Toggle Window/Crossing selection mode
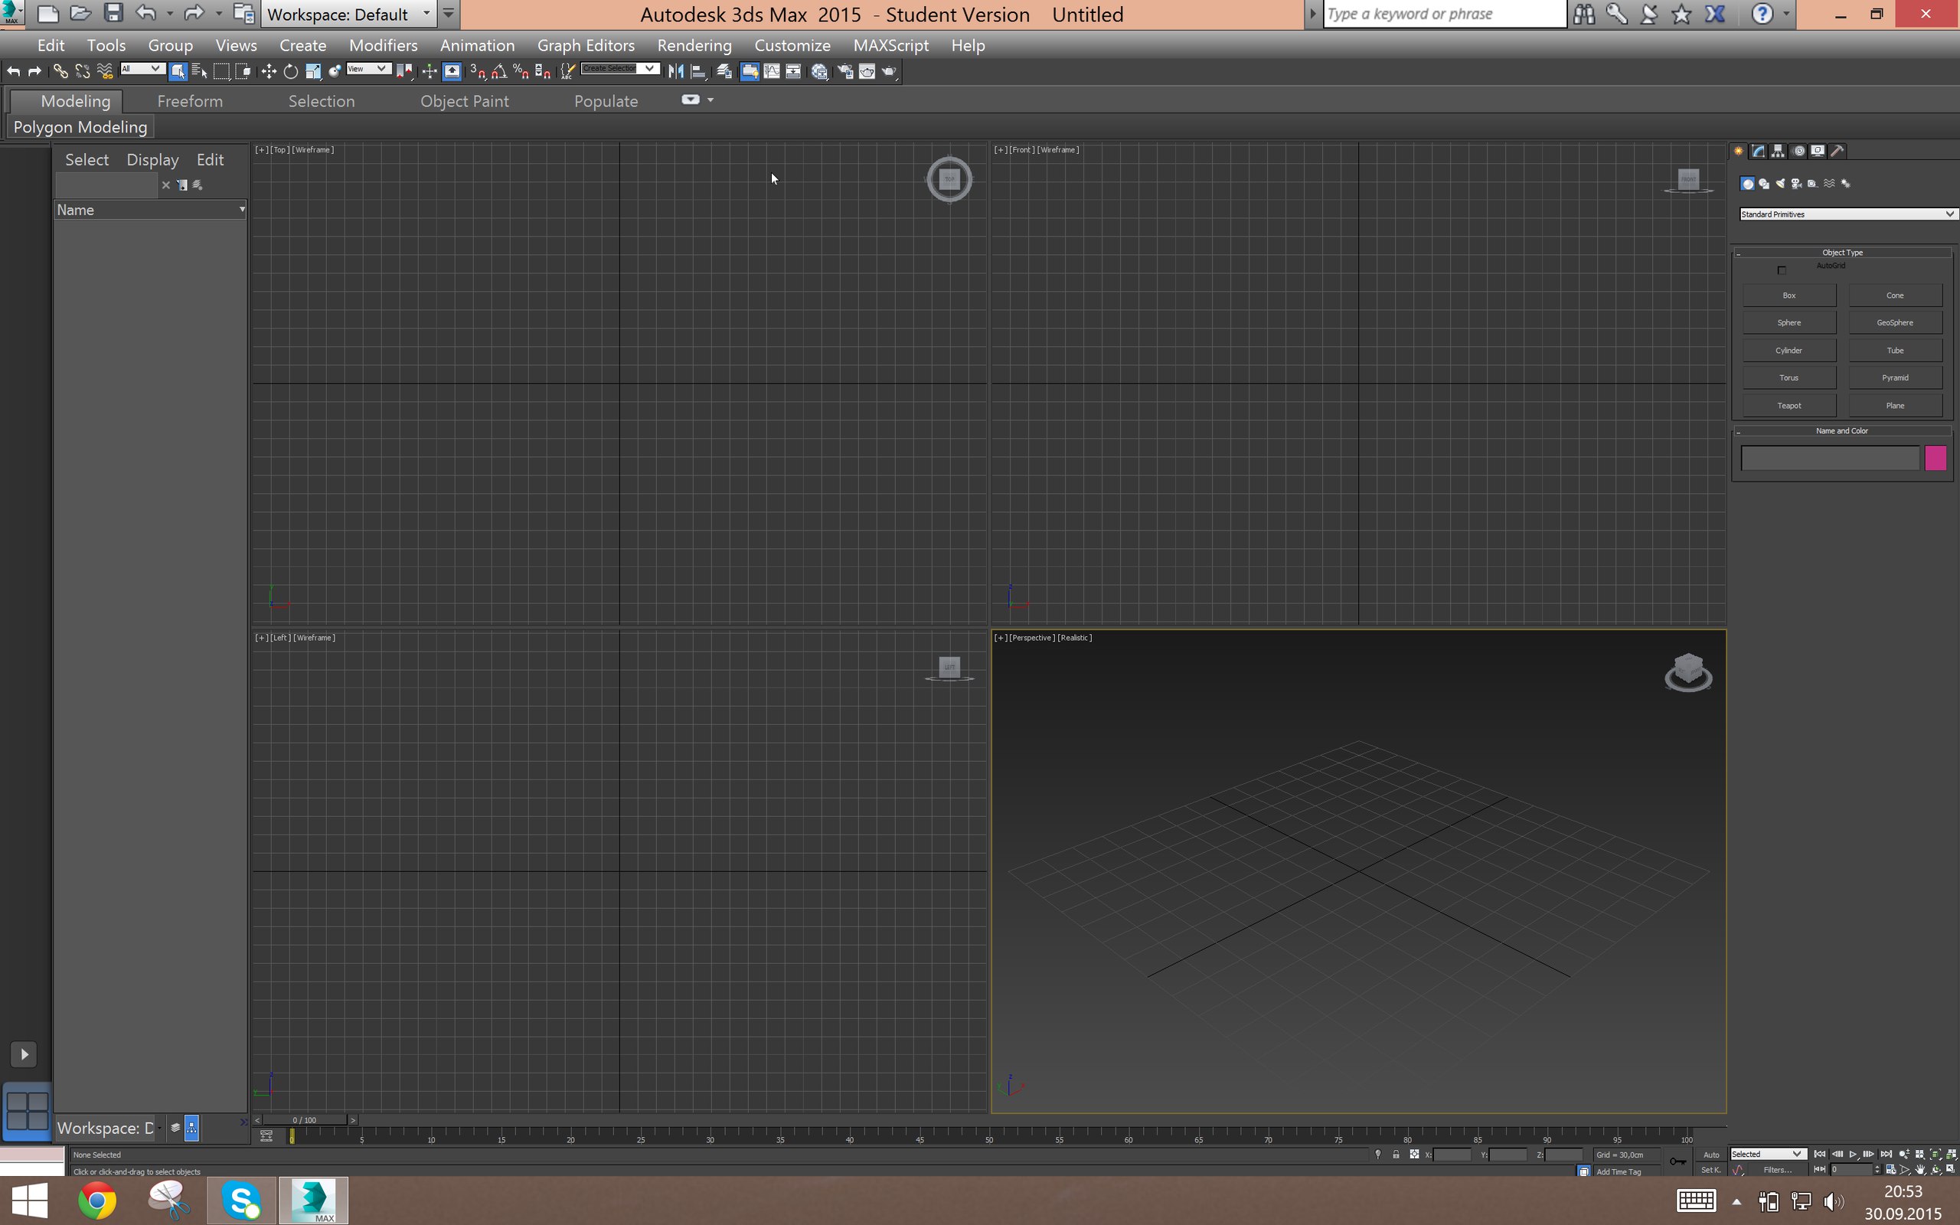Screen dimensions: 1960x1225 pos(243,71)
